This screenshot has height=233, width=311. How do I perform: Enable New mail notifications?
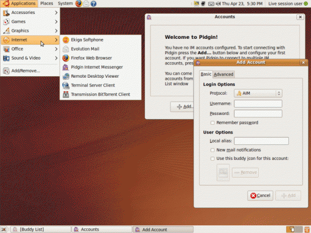click(x=213, y=150)
